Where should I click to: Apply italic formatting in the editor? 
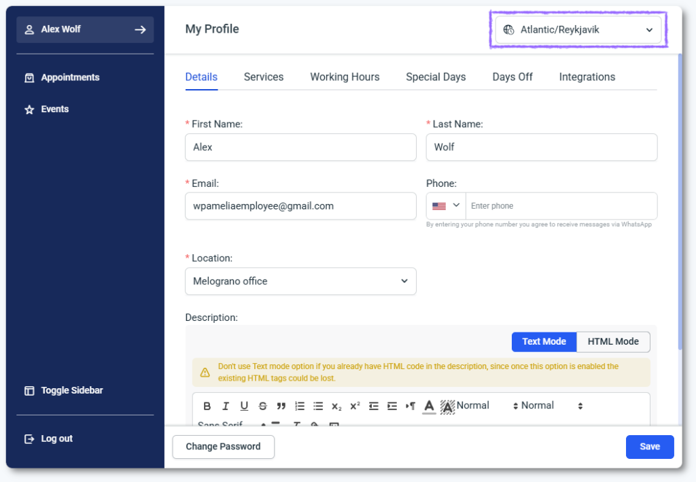(x=226, y=406)
